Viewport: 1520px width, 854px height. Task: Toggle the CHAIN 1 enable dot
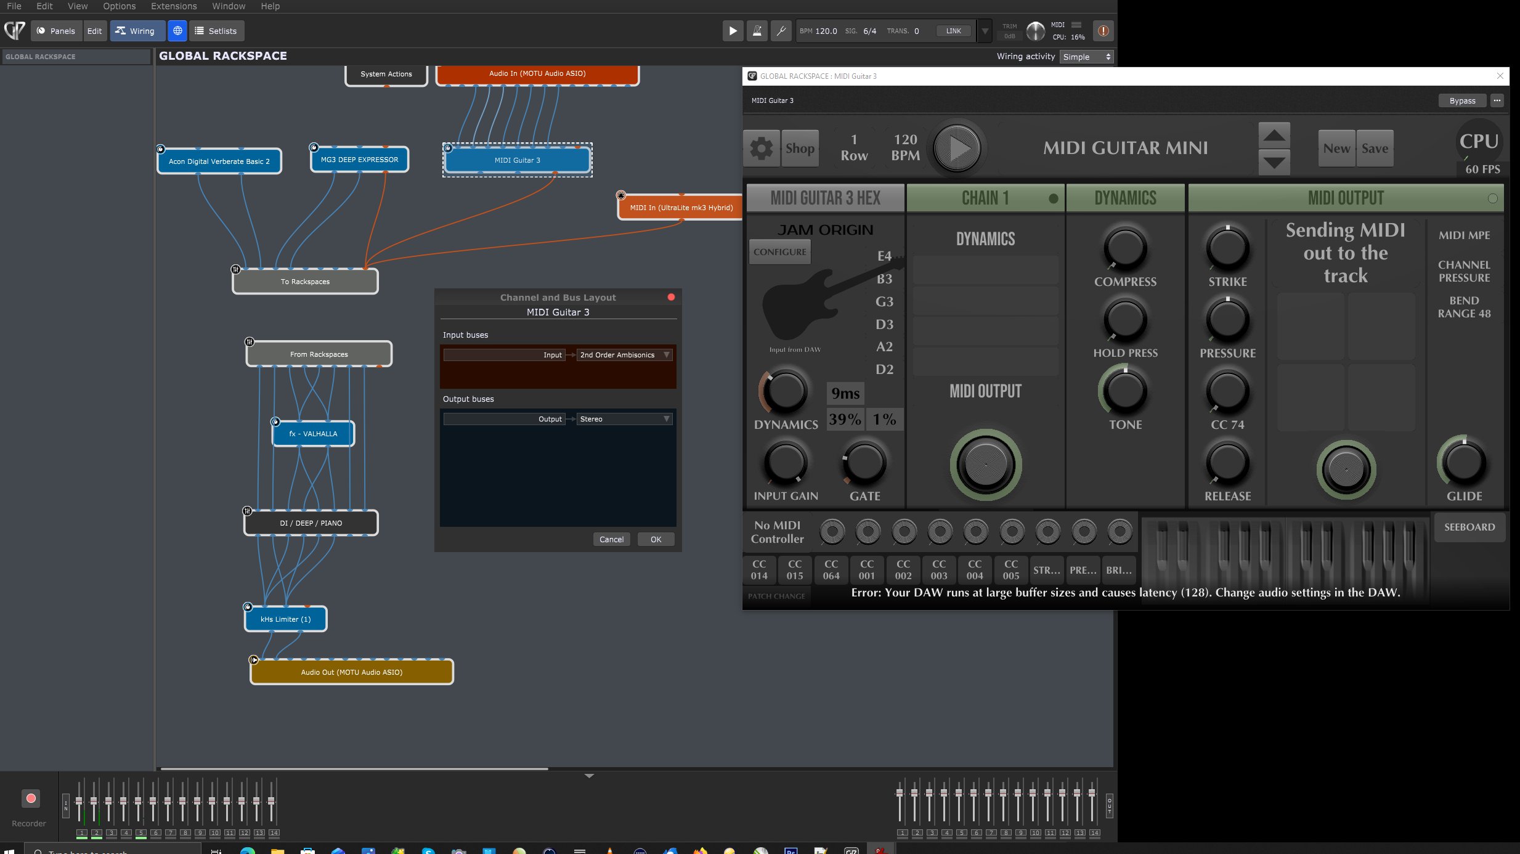click(x=1054, y=198)
